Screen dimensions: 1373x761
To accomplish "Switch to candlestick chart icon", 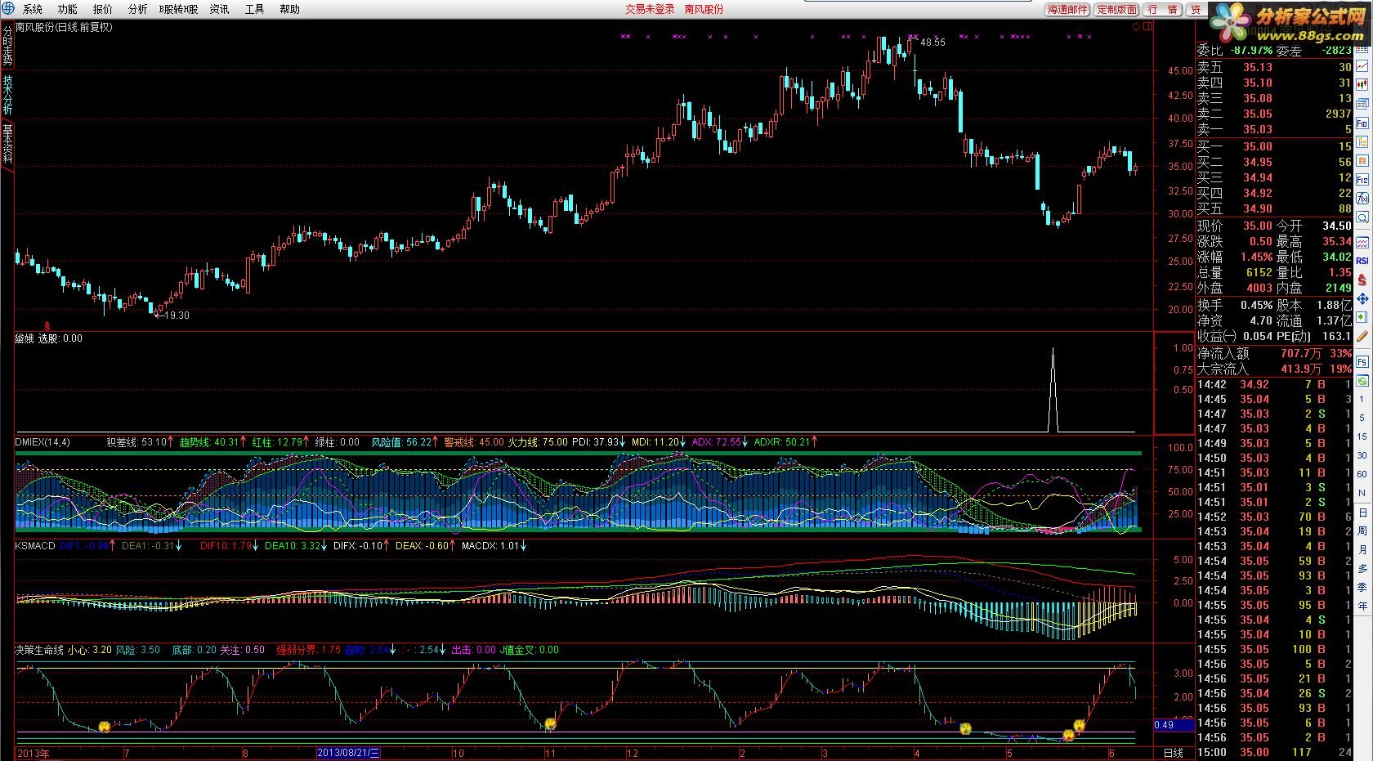I will coord(1362,85).
